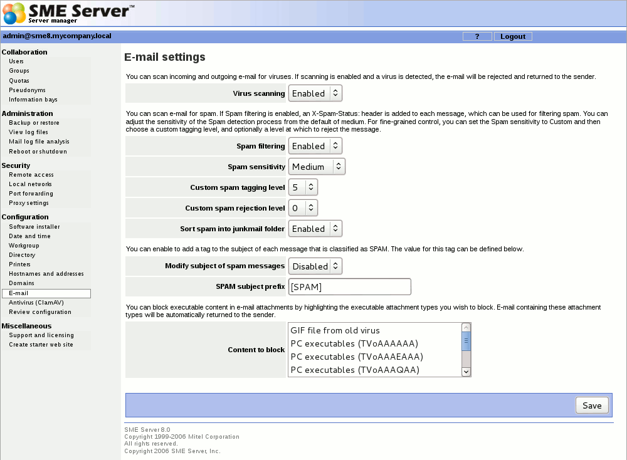Viewport: 627px width, 460px height.
Task: Click the Content to block scrollbar thumb
Action: pyautogui.click(x=466, y=342)
